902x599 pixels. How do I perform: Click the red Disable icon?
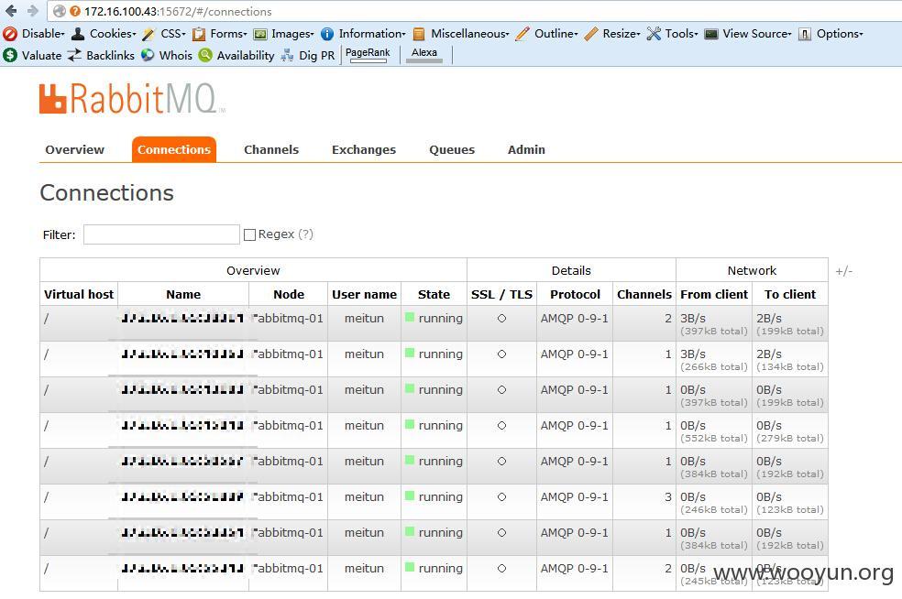(10, 34)
